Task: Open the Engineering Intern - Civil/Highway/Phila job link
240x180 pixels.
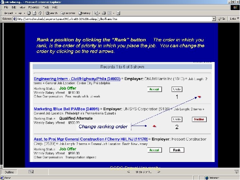Action: [x=77, y=79]
